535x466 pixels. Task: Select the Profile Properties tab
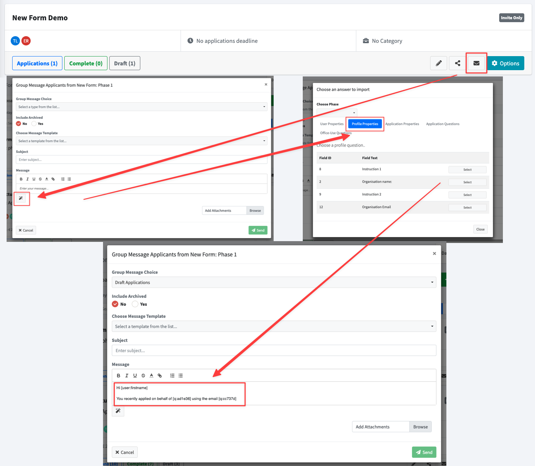click(365, 124)
